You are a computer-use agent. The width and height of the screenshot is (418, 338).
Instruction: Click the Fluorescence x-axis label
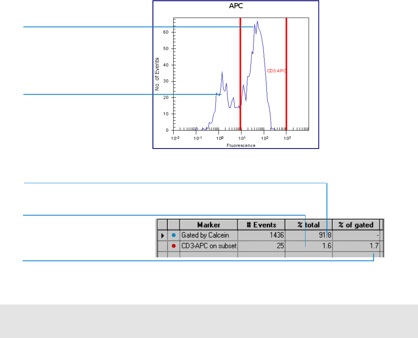click(241, 145)
